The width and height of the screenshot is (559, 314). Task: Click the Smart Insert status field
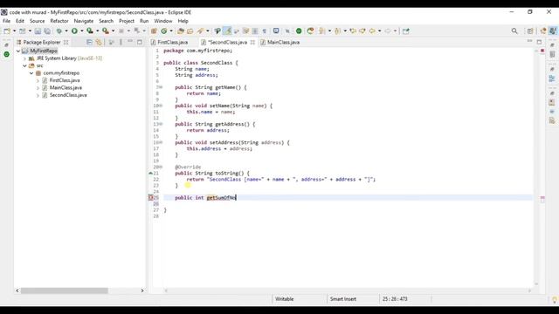(342, 299)
